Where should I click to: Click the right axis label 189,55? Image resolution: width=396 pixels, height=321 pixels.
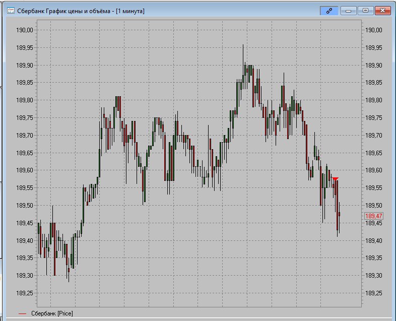[x=374, y=188]
